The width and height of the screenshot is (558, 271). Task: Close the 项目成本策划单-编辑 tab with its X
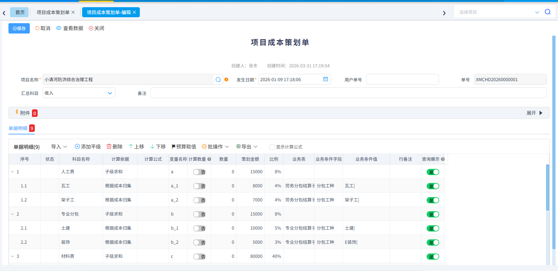click(134, 12)
